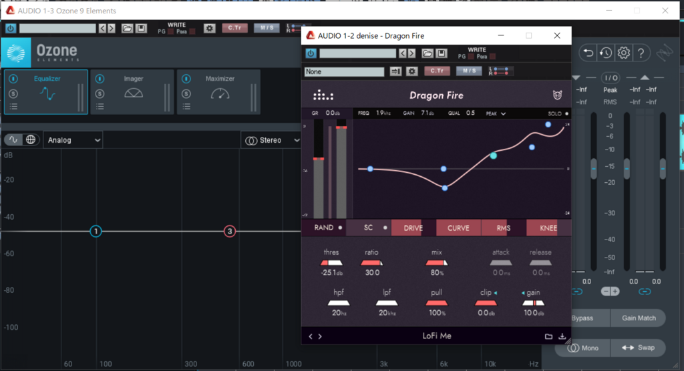Adjust the mix slider in Dragon Fire
Viewport: 684px width, 371px height.
[437, 263]
